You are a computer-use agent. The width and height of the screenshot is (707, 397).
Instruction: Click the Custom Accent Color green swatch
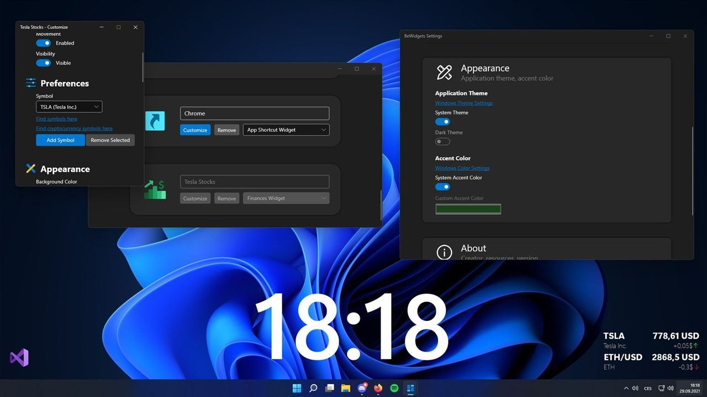pyautogui.click(x=468, y=209)
